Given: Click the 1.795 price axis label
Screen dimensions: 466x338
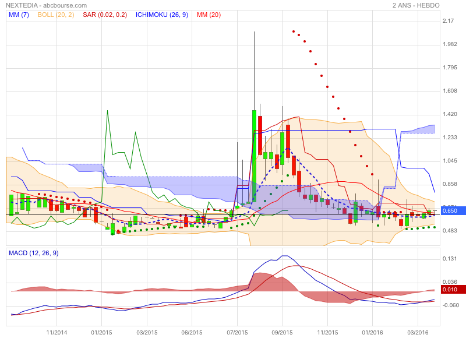Looking at the screenshot, I should click(450, 68).
